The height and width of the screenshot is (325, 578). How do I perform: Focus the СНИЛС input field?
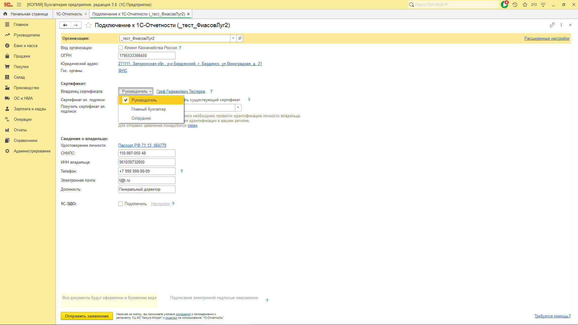[x=147, y=153]
